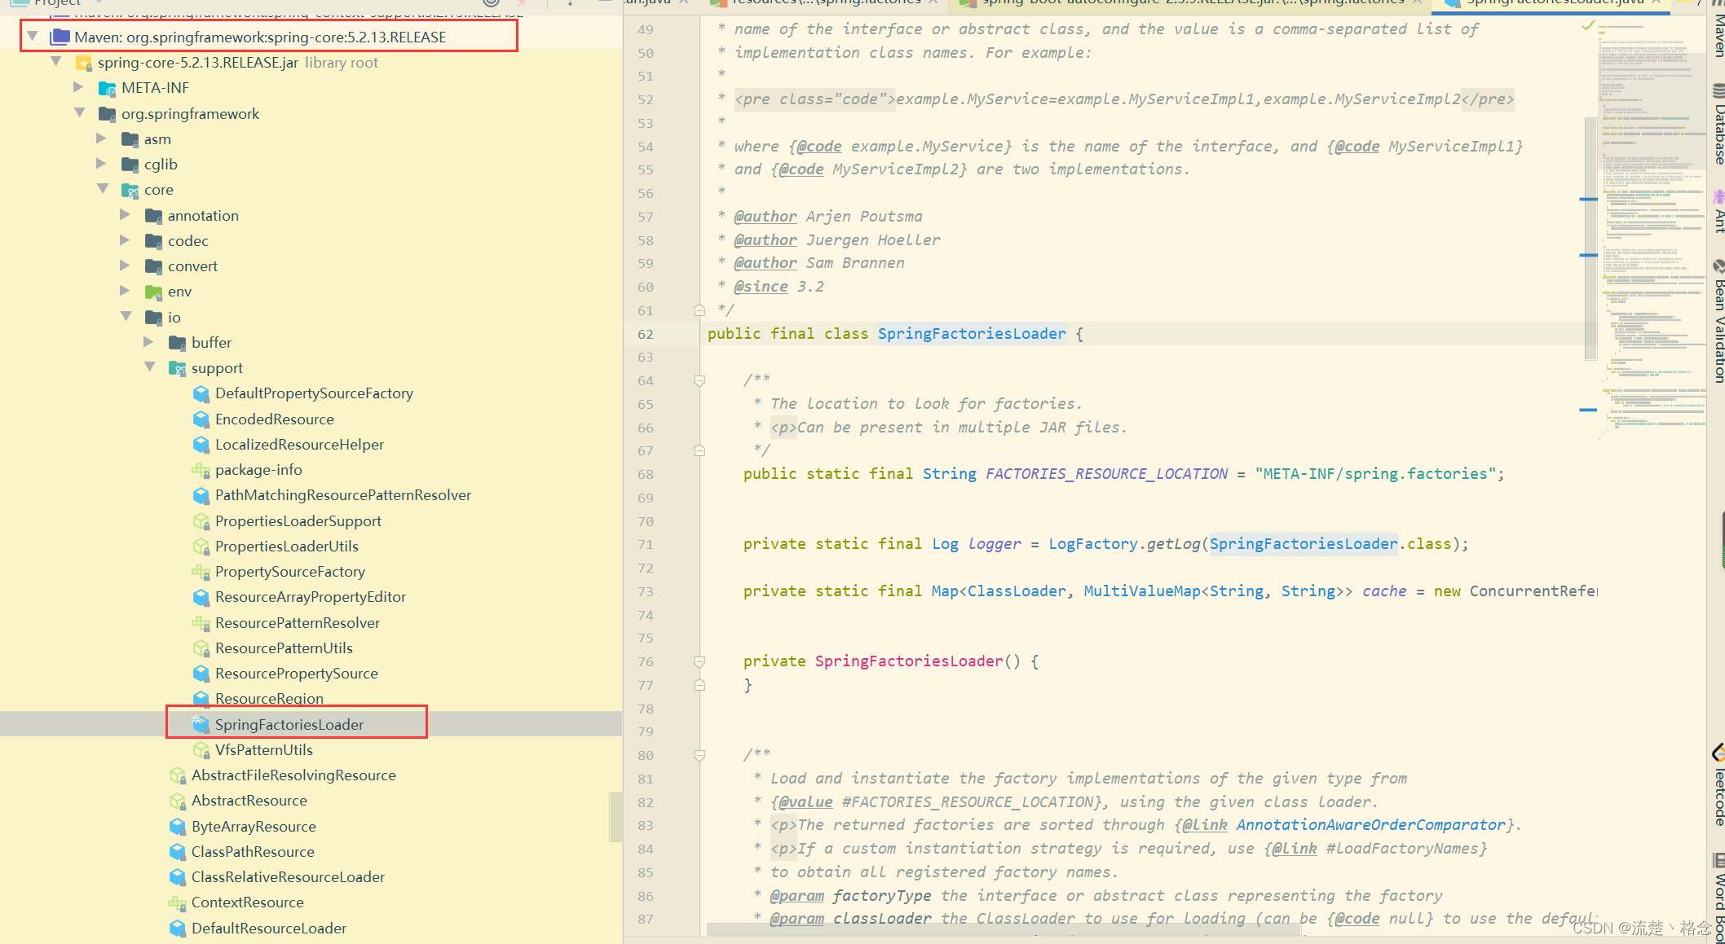The height and width of the screenshot is (944, 1725).
Task: Open the Bean Validation tool window
Action: click(1717, 322)
